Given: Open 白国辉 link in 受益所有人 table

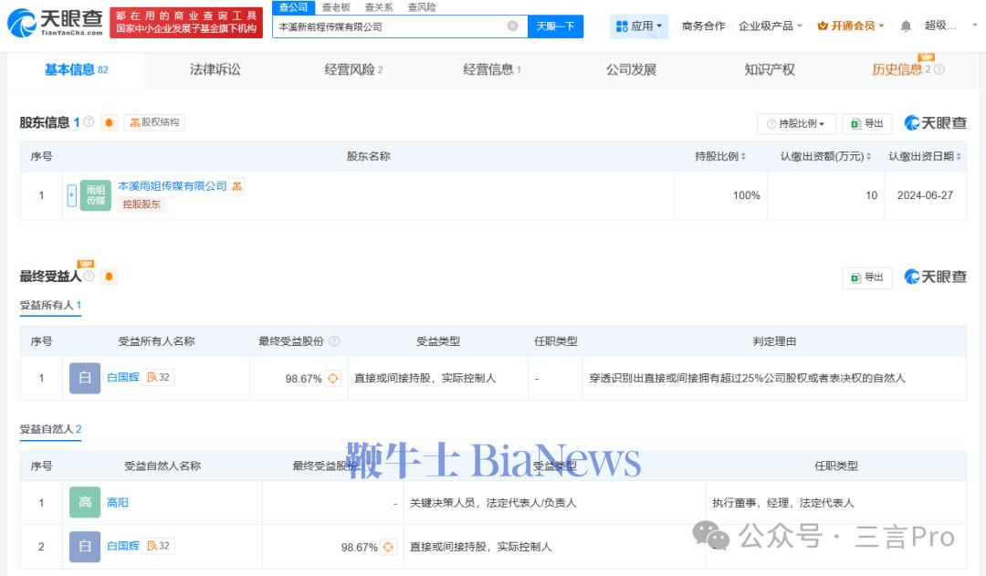Looking at the screenshot, I should [x=122, y=377].
